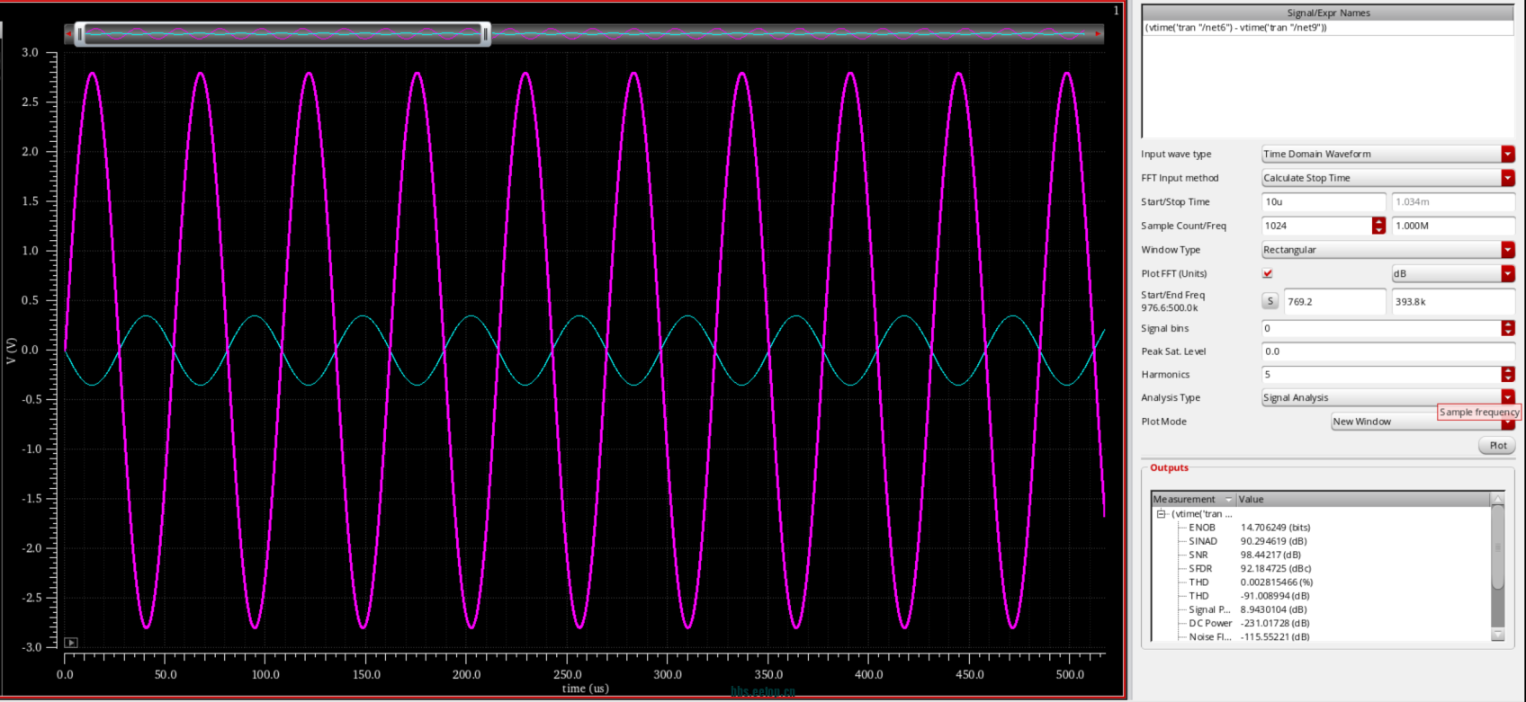Select the THD dB row in Outputs

pos(1321,596)
